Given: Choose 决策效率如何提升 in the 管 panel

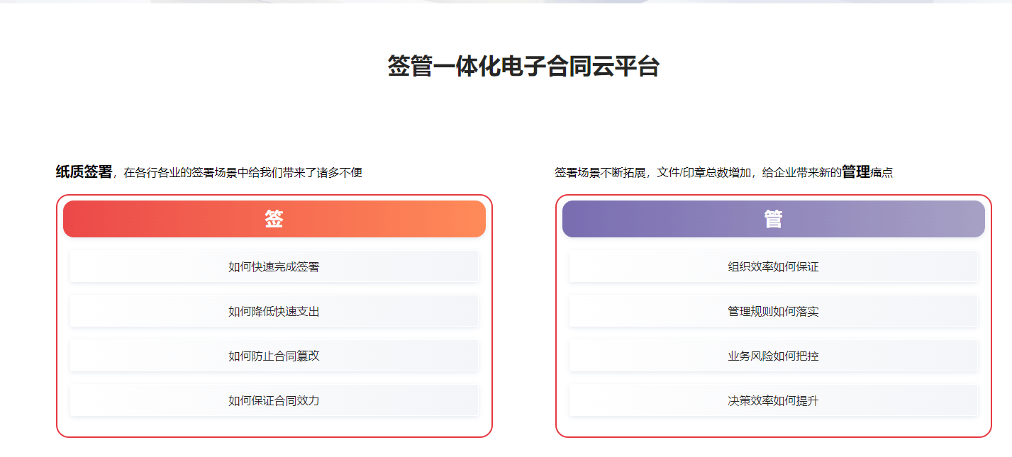Looking at the screenshot, I should [774, 400].
